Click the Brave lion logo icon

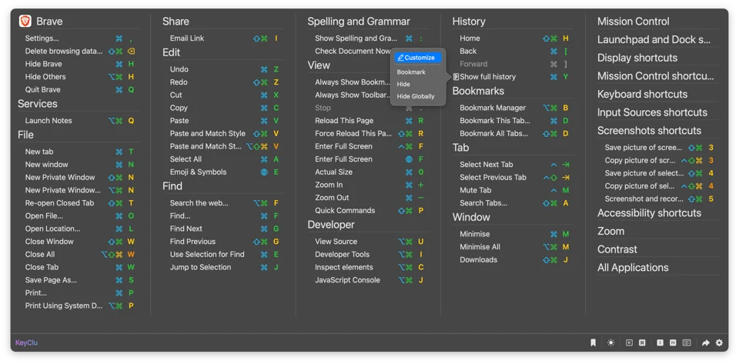[x=25, y=22]
